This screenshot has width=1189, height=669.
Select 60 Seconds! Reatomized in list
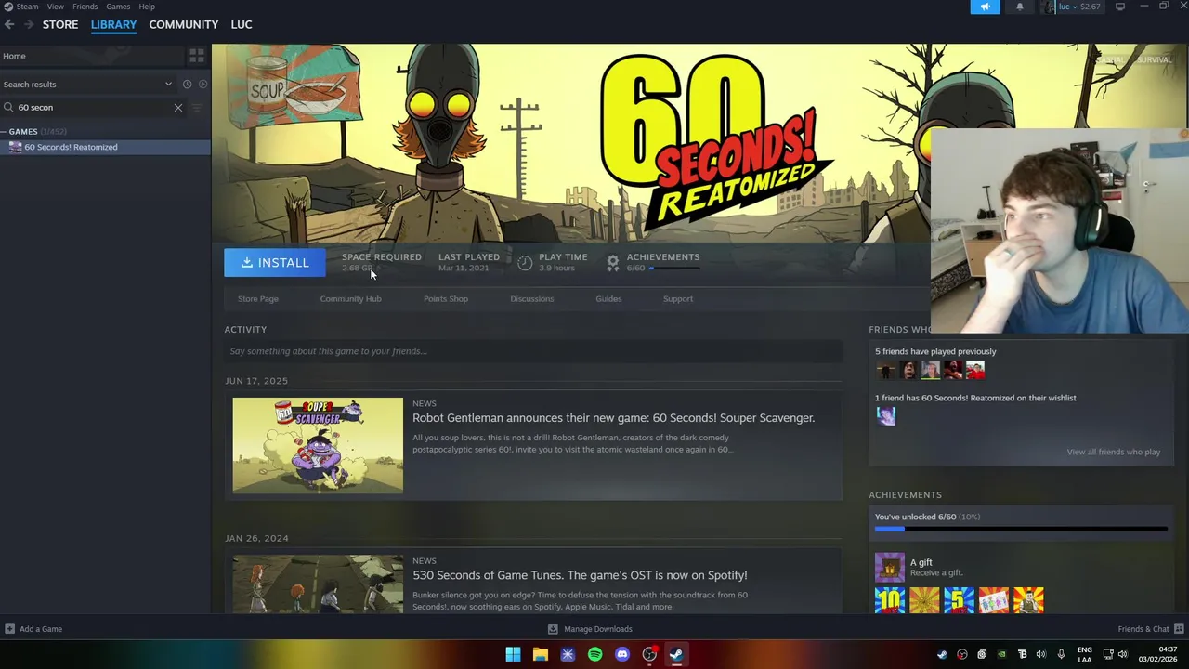click(105, 147)
